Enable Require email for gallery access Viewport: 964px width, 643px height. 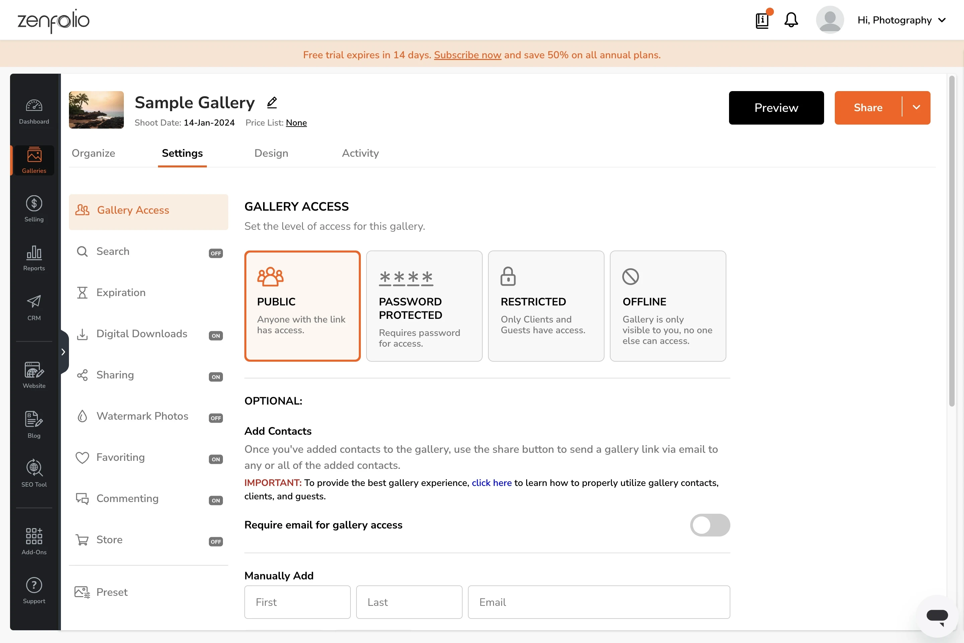(x=710, y=525)
